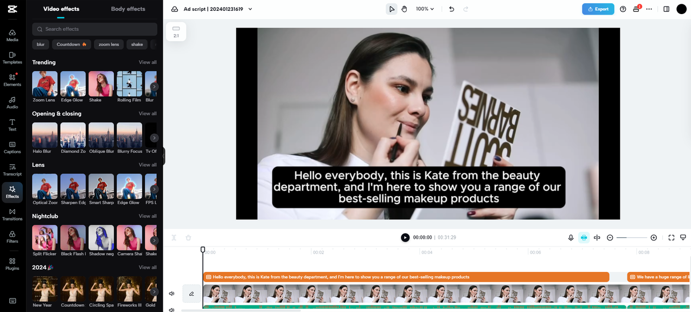
Task: Zoom out the timeline
Action: [x=610, y=238]
